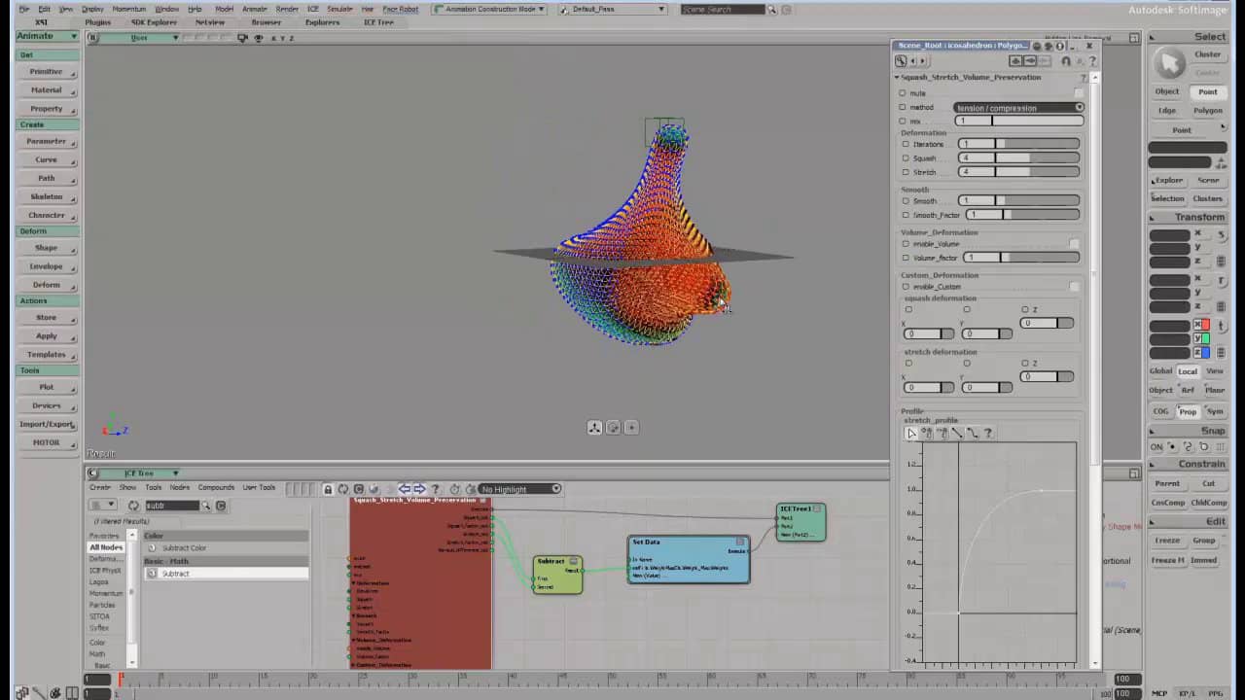Click the big selection arrow tool in Select panel

point(1170,64)
